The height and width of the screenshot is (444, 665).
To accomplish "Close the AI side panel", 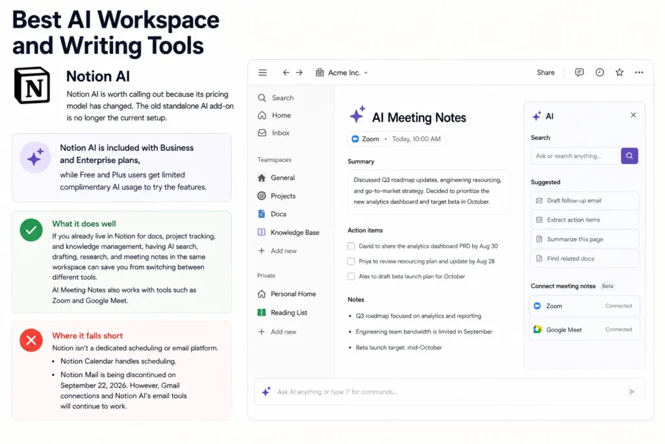I will point(633,115).
